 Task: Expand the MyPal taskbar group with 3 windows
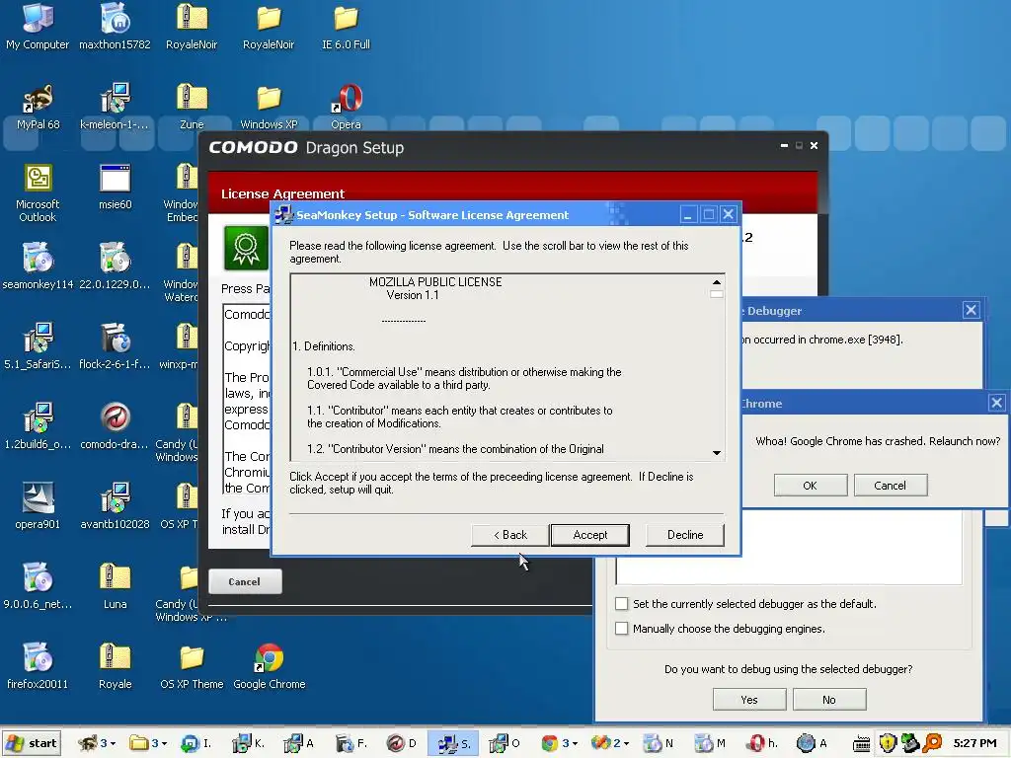[x=96, y=743]
